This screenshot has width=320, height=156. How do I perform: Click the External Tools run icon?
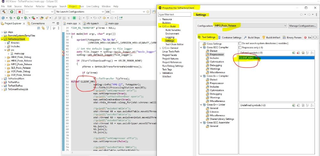33,18
